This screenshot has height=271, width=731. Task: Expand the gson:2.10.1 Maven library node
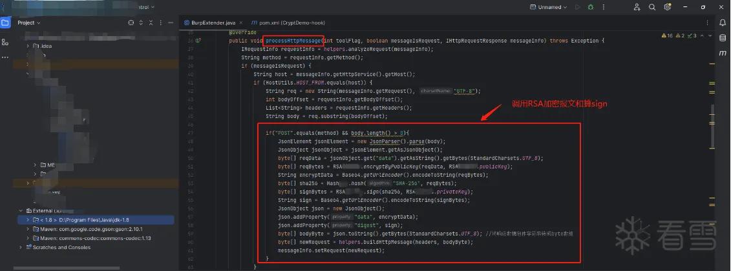pyautogui.click(x=28, y=228)
